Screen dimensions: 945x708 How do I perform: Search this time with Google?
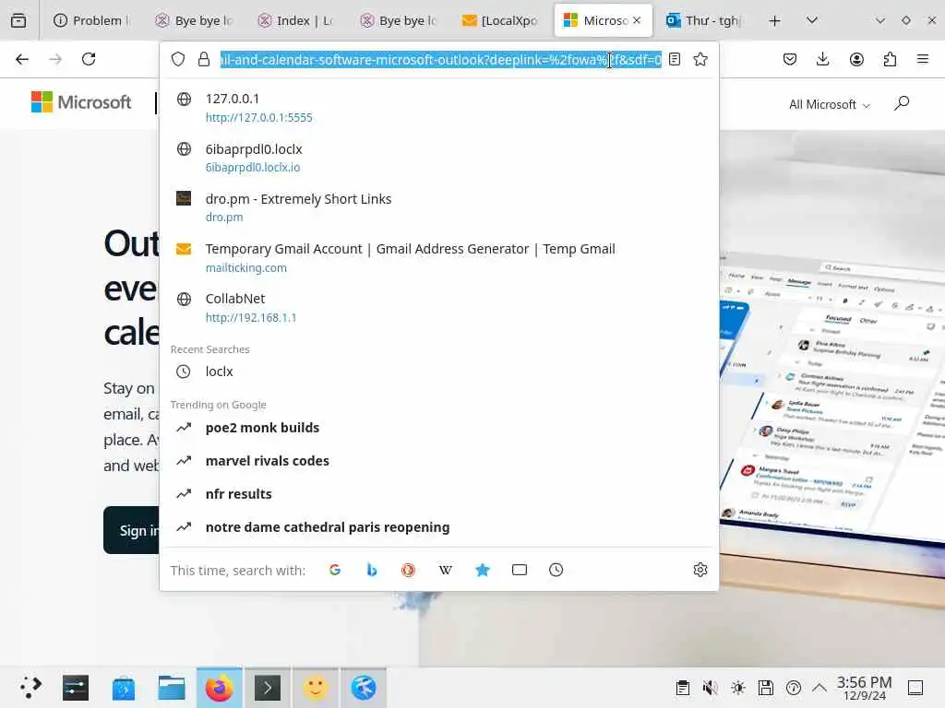[334, 570]
